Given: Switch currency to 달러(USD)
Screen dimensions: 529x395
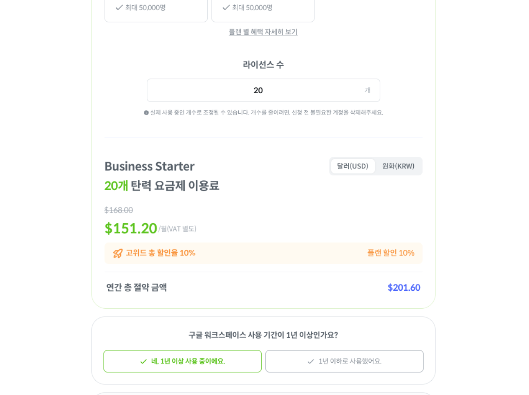Looking at the screenshot, I should (352, 166).
